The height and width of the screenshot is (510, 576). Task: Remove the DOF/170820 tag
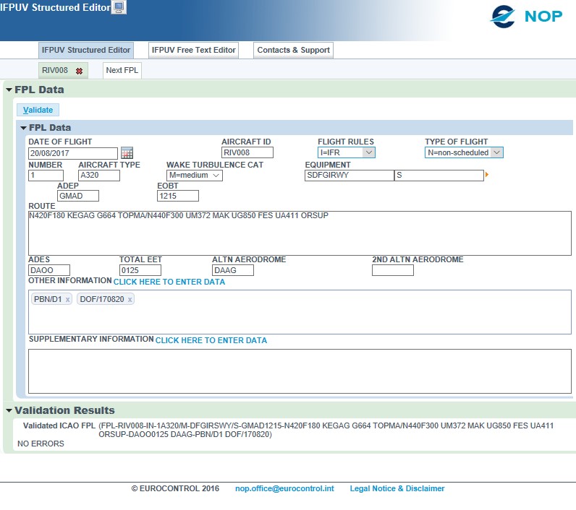(130, 300)
